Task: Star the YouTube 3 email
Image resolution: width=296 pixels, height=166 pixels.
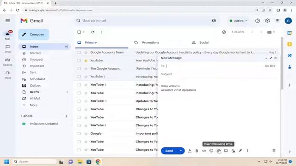Action: click(86, 85)
